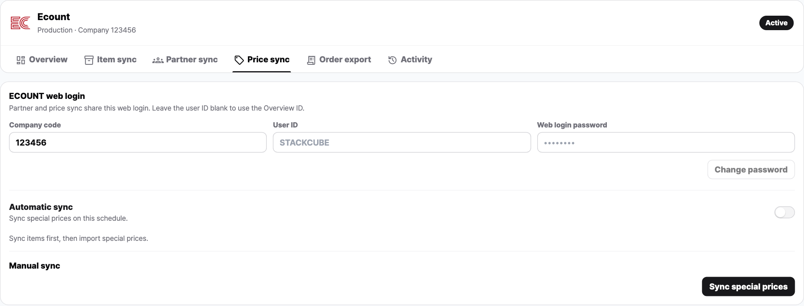
Task: Click the 'Company code' label
Action: tap(35, 125)
